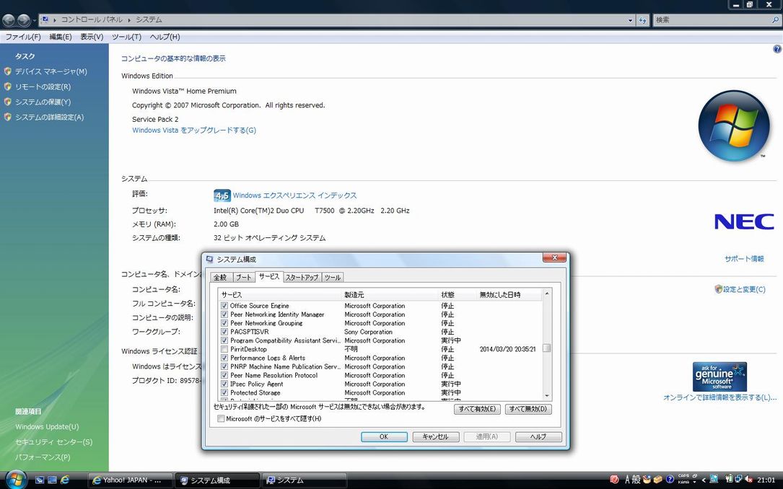
Task: Enable the PirritDesktop service checkbox
Action: point(224,349)
